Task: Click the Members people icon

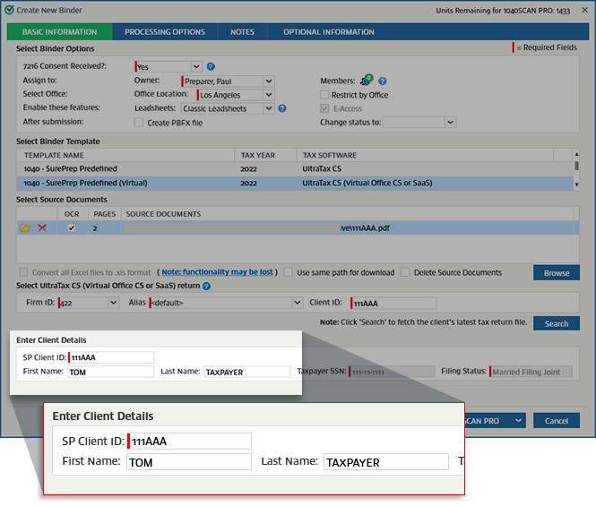Action: (366, 81)
